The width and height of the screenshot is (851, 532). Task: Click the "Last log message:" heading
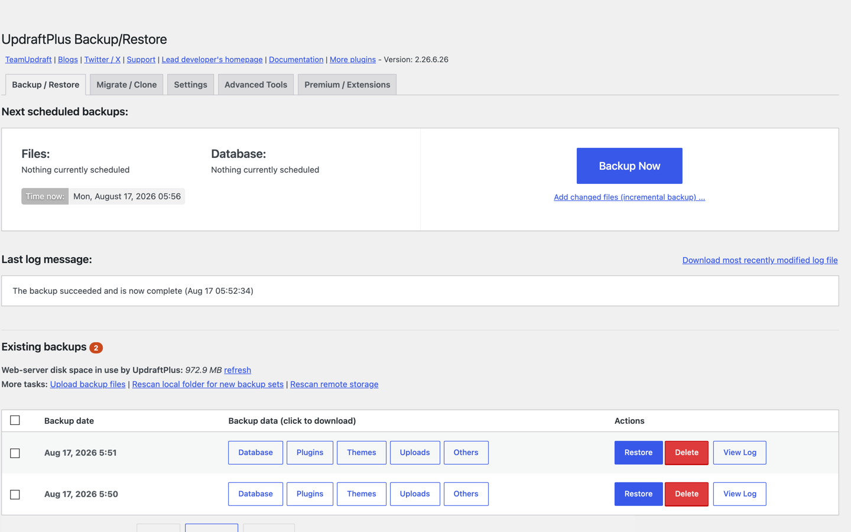click(47, 259)
